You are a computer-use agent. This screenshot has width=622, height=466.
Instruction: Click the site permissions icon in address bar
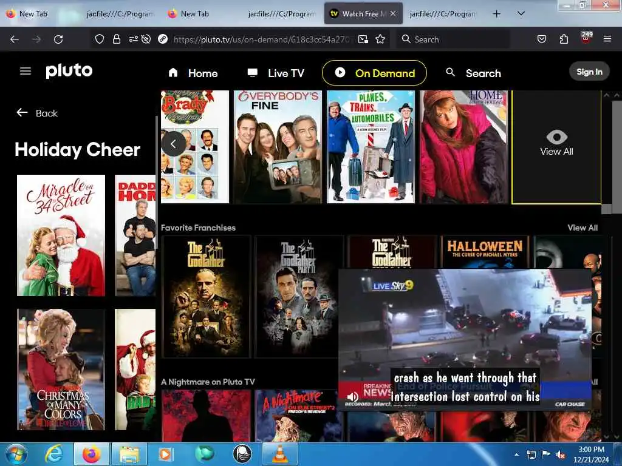(133, 39)
